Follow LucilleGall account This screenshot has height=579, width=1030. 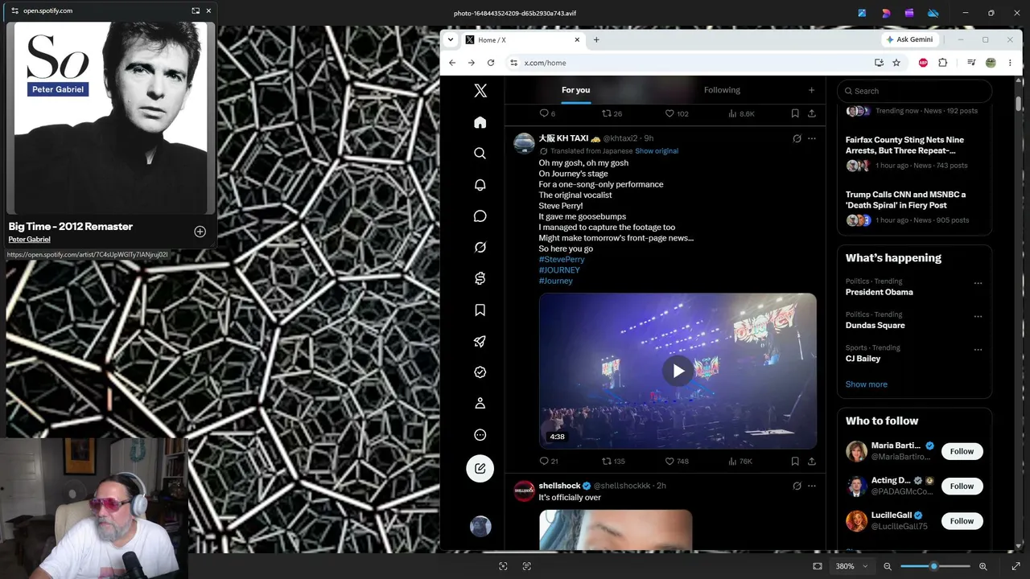962,521
